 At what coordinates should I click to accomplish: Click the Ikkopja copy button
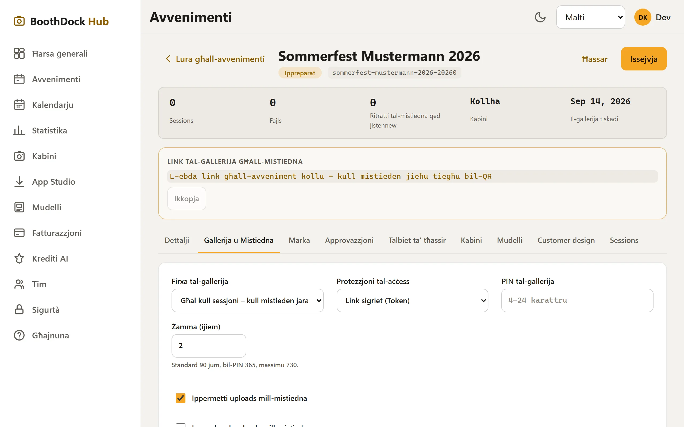click(x=186, y=199)
